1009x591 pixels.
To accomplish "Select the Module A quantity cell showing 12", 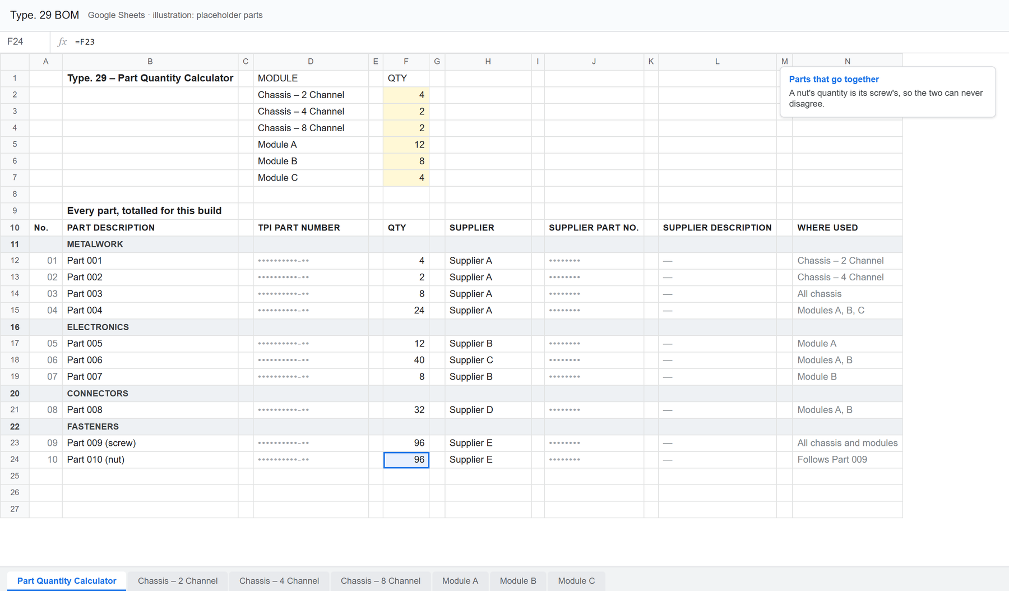I will coord(406,145).
